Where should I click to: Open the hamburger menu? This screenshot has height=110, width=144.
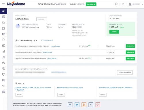3,4
